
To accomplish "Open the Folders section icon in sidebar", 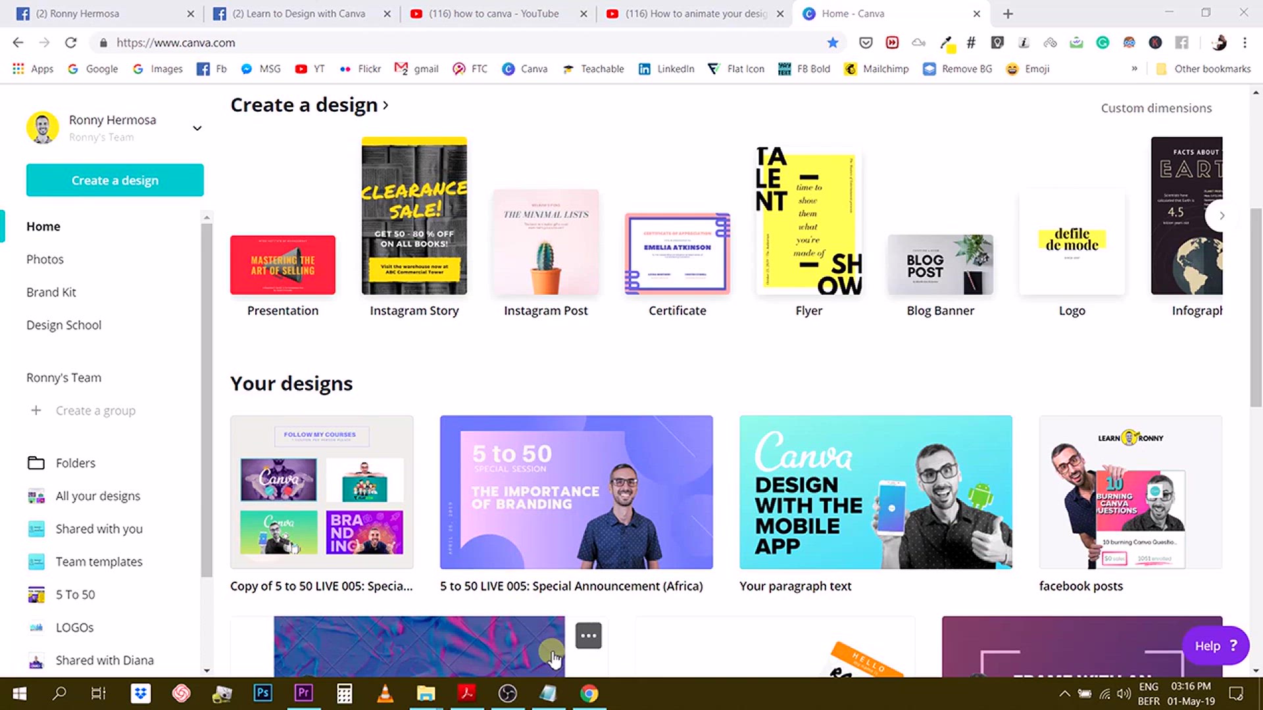I will click(x=36, y=463).
